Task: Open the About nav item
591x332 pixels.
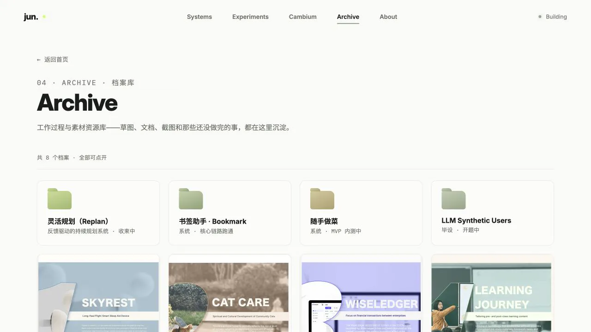Action: 388,17
